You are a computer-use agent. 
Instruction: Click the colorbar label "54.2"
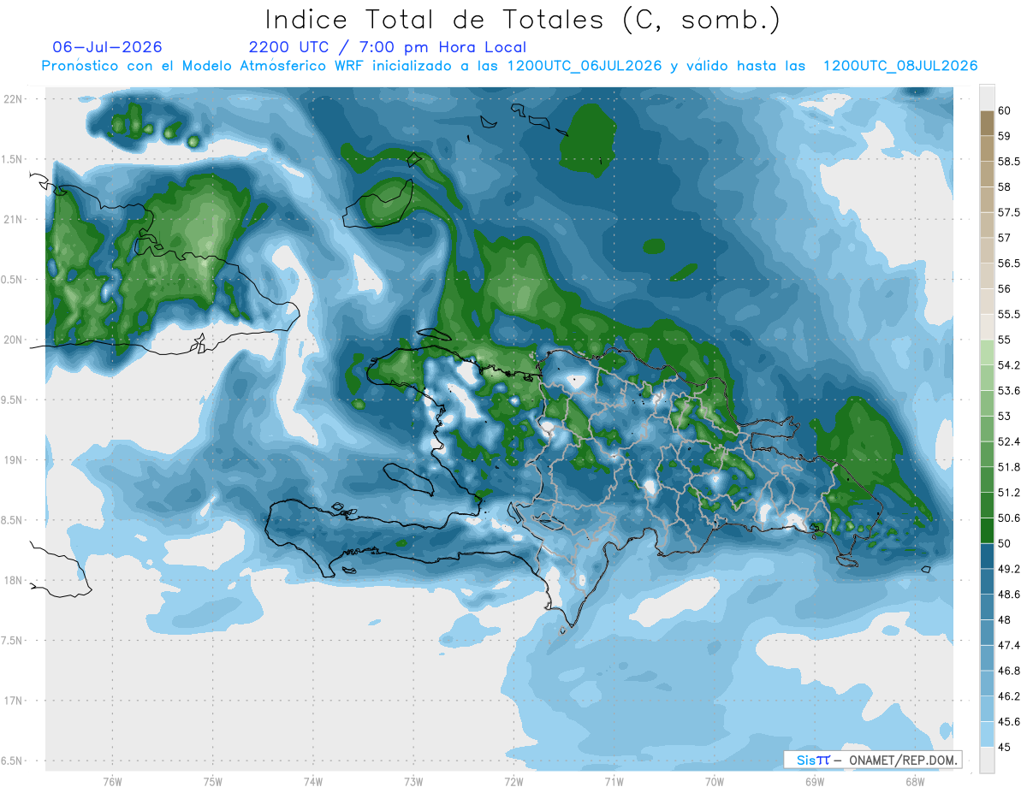click(1009, 365)
